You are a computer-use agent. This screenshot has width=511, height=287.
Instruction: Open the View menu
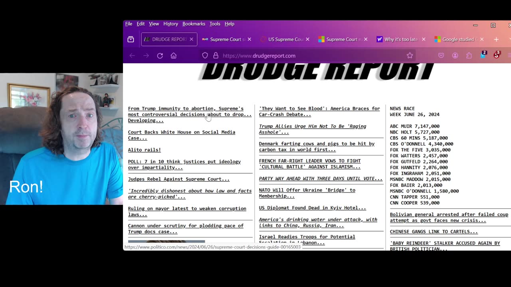(154, 24)
